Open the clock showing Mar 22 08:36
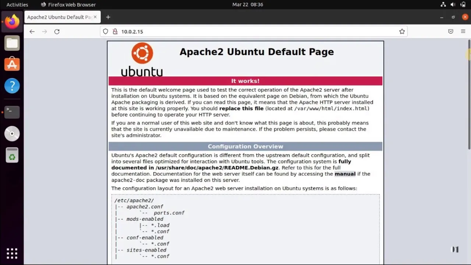 point(248,4)
